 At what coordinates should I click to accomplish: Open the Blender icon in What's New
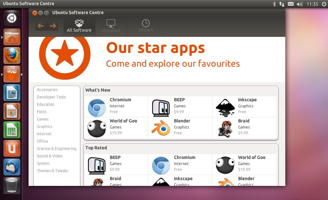[x=161, y=128]
